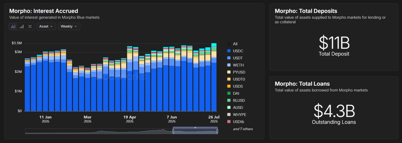The width and height of the screenshot is (402, 143).
Task: Click the Morpho: Total Deposits heading
Action: click(x=306, y=11)
